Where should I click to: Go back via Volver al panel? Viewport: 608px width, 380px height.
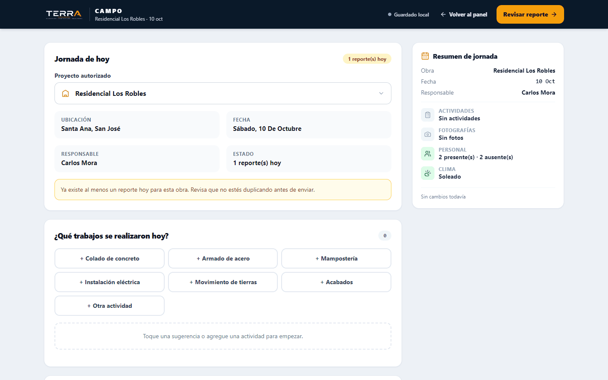[x=464, y=14]
